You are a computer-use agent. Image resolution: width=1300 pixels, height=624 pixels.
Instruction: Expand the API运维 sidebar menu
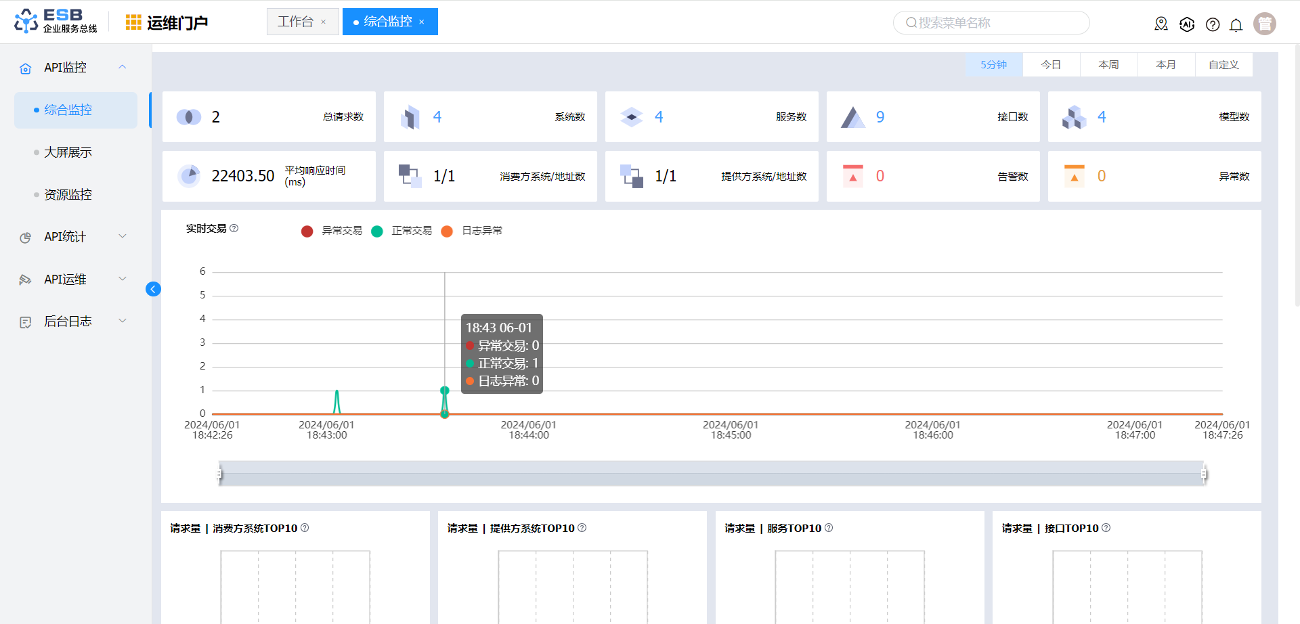coord(73,280)
